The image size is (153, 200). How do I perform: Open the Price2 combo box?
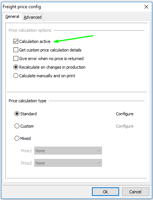(x=68, y=163)
